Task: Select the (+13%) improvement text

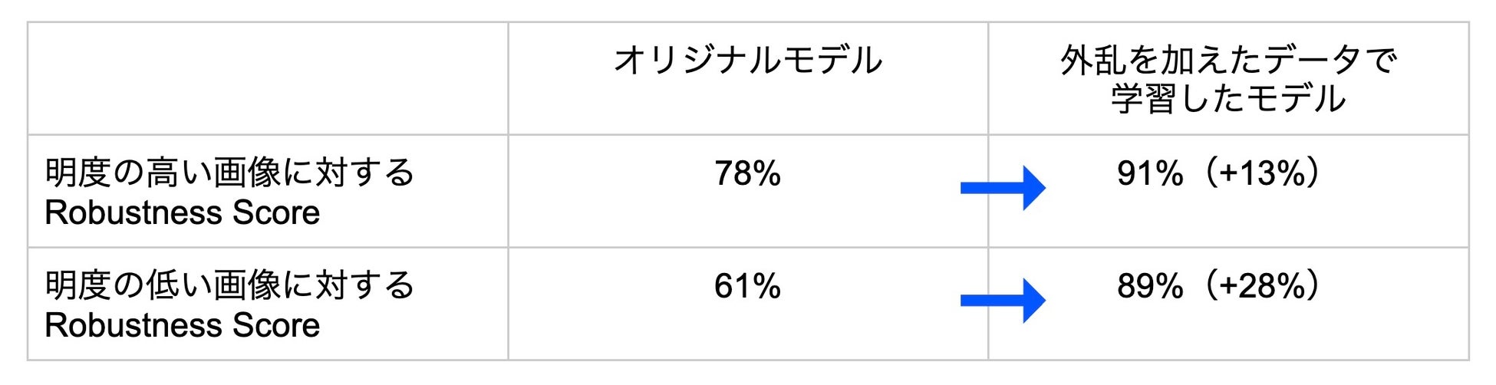Action: [x=1262, y=173]
